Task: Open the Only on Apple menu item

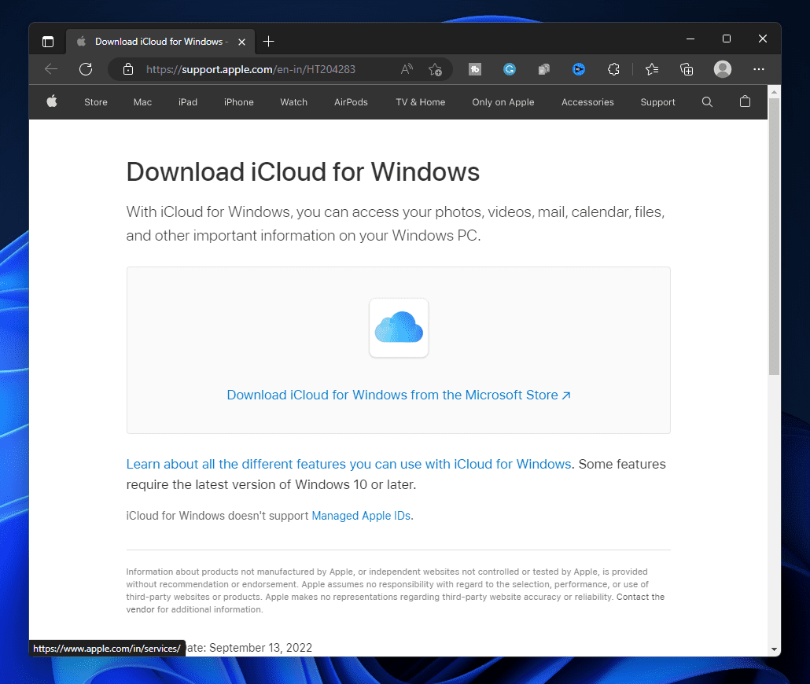Action: coord(503,102)
